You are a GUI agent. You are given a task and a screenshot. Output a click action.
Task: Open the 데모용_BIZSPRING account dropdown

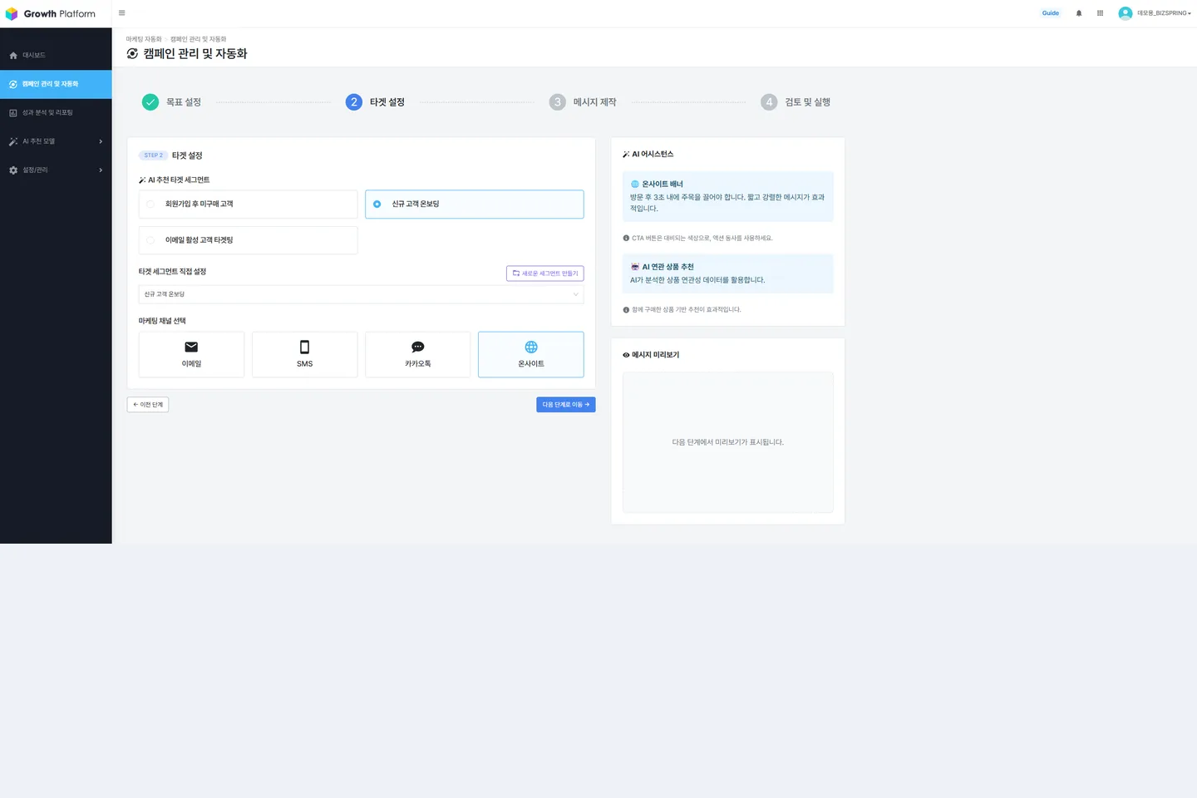click(x=1164, y=13)
